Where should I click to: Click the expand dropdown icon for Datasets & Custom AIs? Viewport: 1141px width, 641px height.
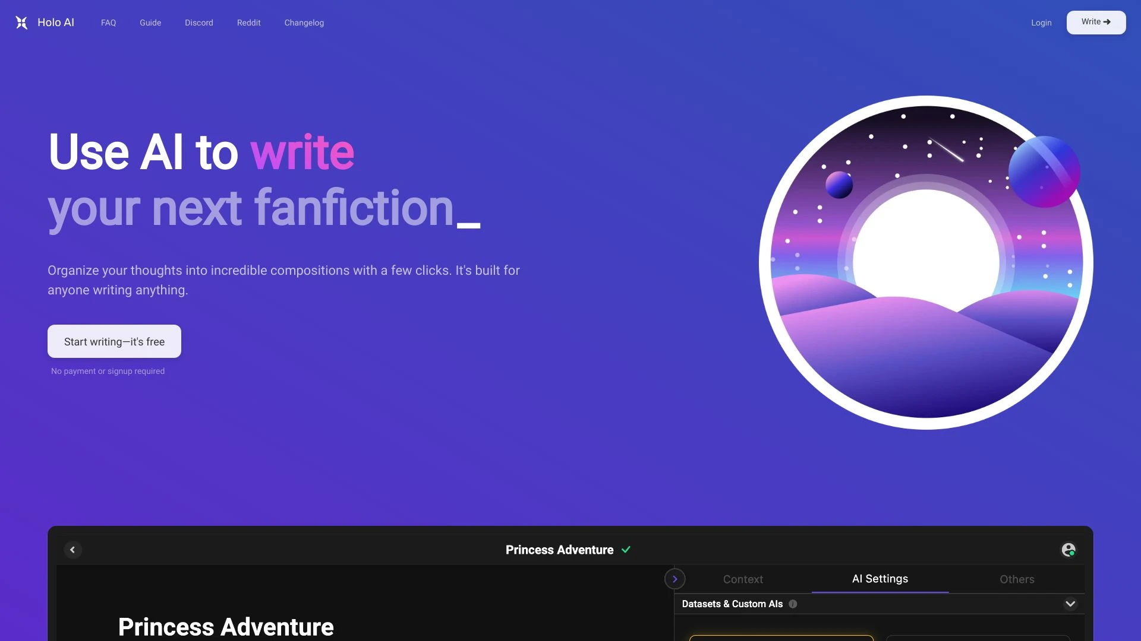coord(1070,604)
